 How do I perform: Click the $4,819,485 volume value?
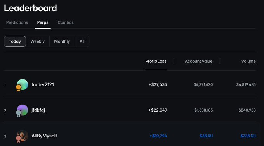(246, 84)
